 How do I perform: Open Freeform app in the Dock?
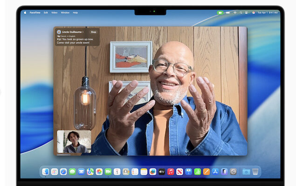click(153, 172)
